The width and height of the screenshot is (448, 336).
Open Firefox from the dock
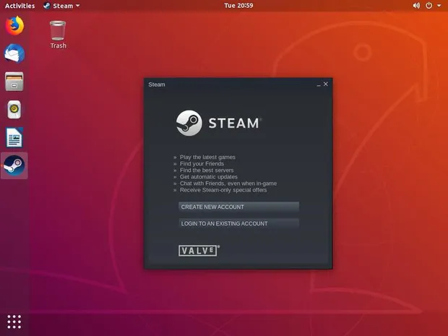click(14, 26)
